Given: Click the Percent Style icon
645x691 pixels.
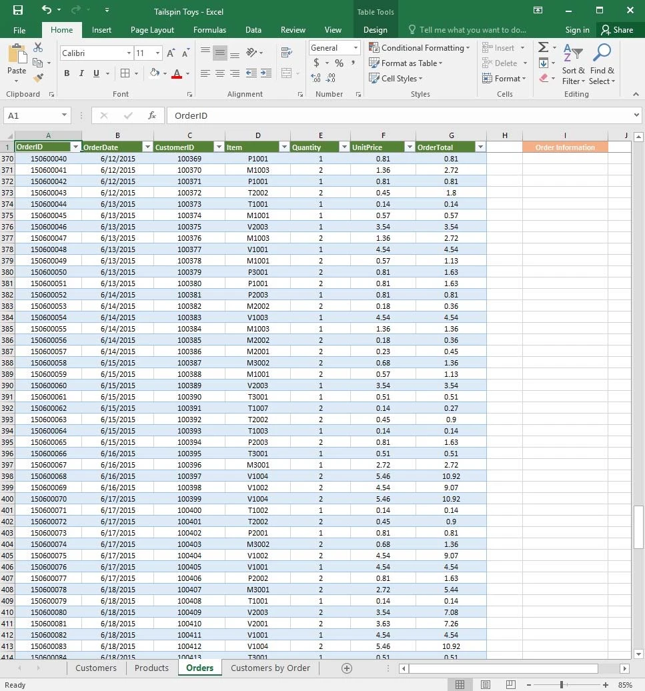Looking at the screenshot, I should coord(339,63).
